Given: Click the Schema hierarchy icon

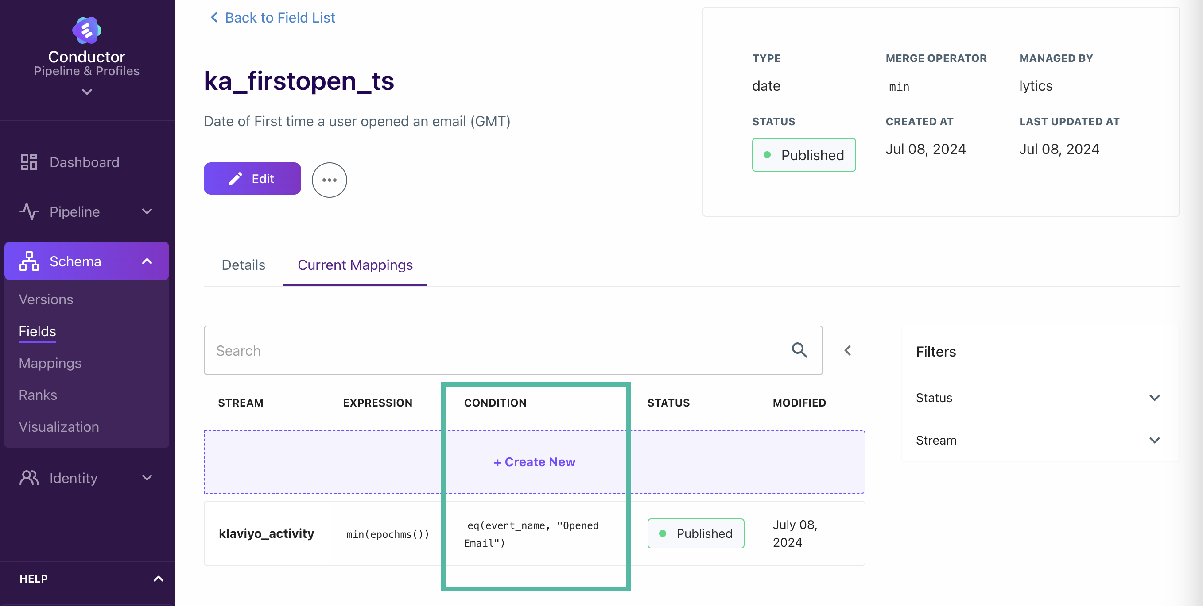Looking at the screenshot, I should pyautogui.click(x=29, y=261).
